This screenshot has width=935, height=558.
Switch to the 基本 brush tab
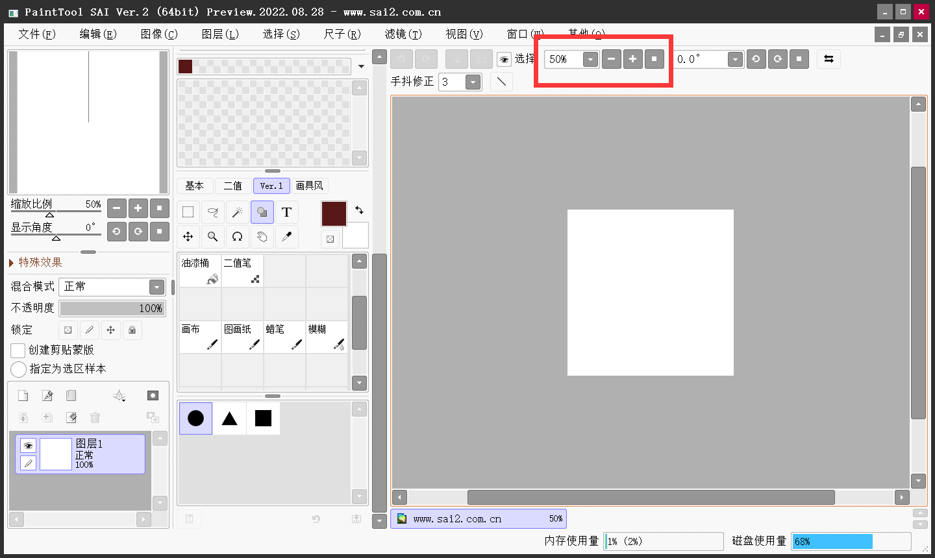(195, 186)
